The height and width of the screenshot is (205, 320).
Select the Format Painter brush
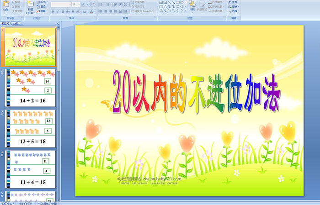17,11
